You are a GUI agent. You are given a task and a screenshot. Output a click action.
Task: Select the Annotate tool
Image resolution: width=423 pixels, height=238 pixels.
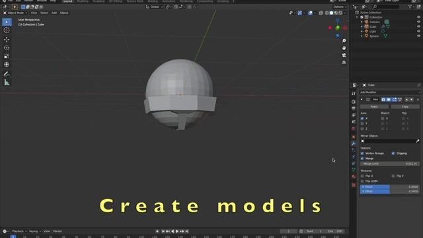(7, 74)
